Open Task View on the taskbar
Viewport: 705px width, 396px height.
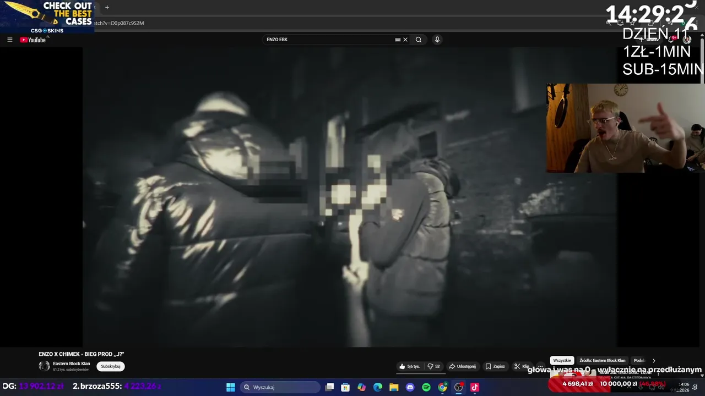coord(329,387)
